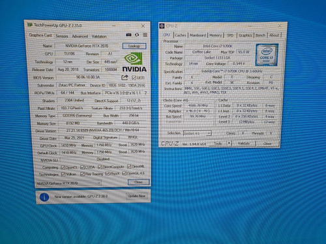Click the GPU name field NVIDIA GeForce RTX 2070
326x244 pixels.
(87, 46)
